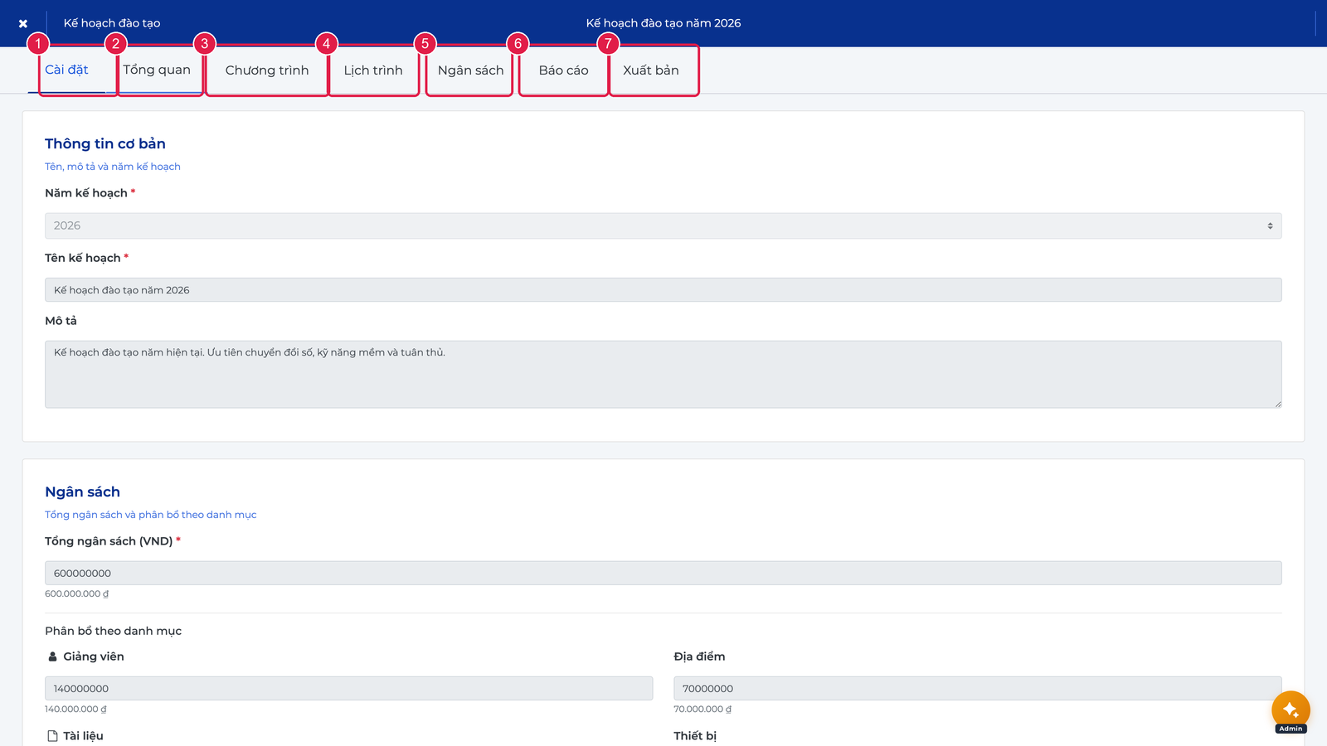
Task: Go to the Chương trình tab
Action: [x=267, y=70]
